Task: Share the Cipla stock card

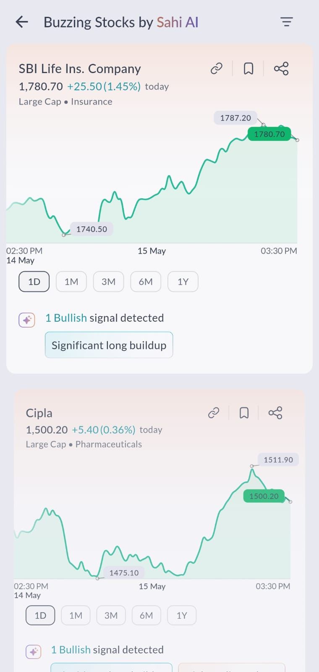Action: 275,413
